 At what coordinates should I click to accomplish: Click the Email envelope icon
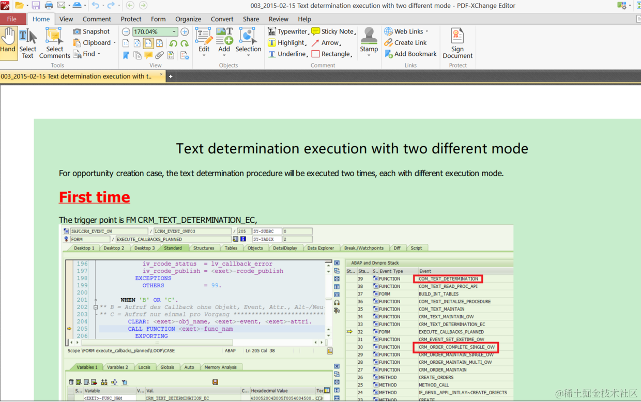click(61, 6)
